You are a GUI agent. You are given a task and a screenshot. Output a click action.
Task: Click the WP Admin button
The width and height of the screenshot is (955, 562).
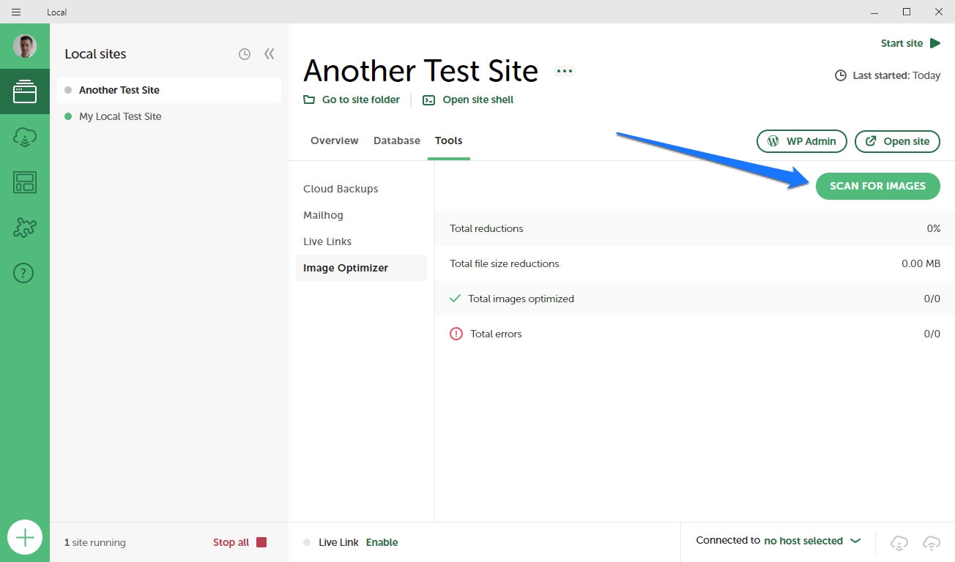(x=802, y=141)
